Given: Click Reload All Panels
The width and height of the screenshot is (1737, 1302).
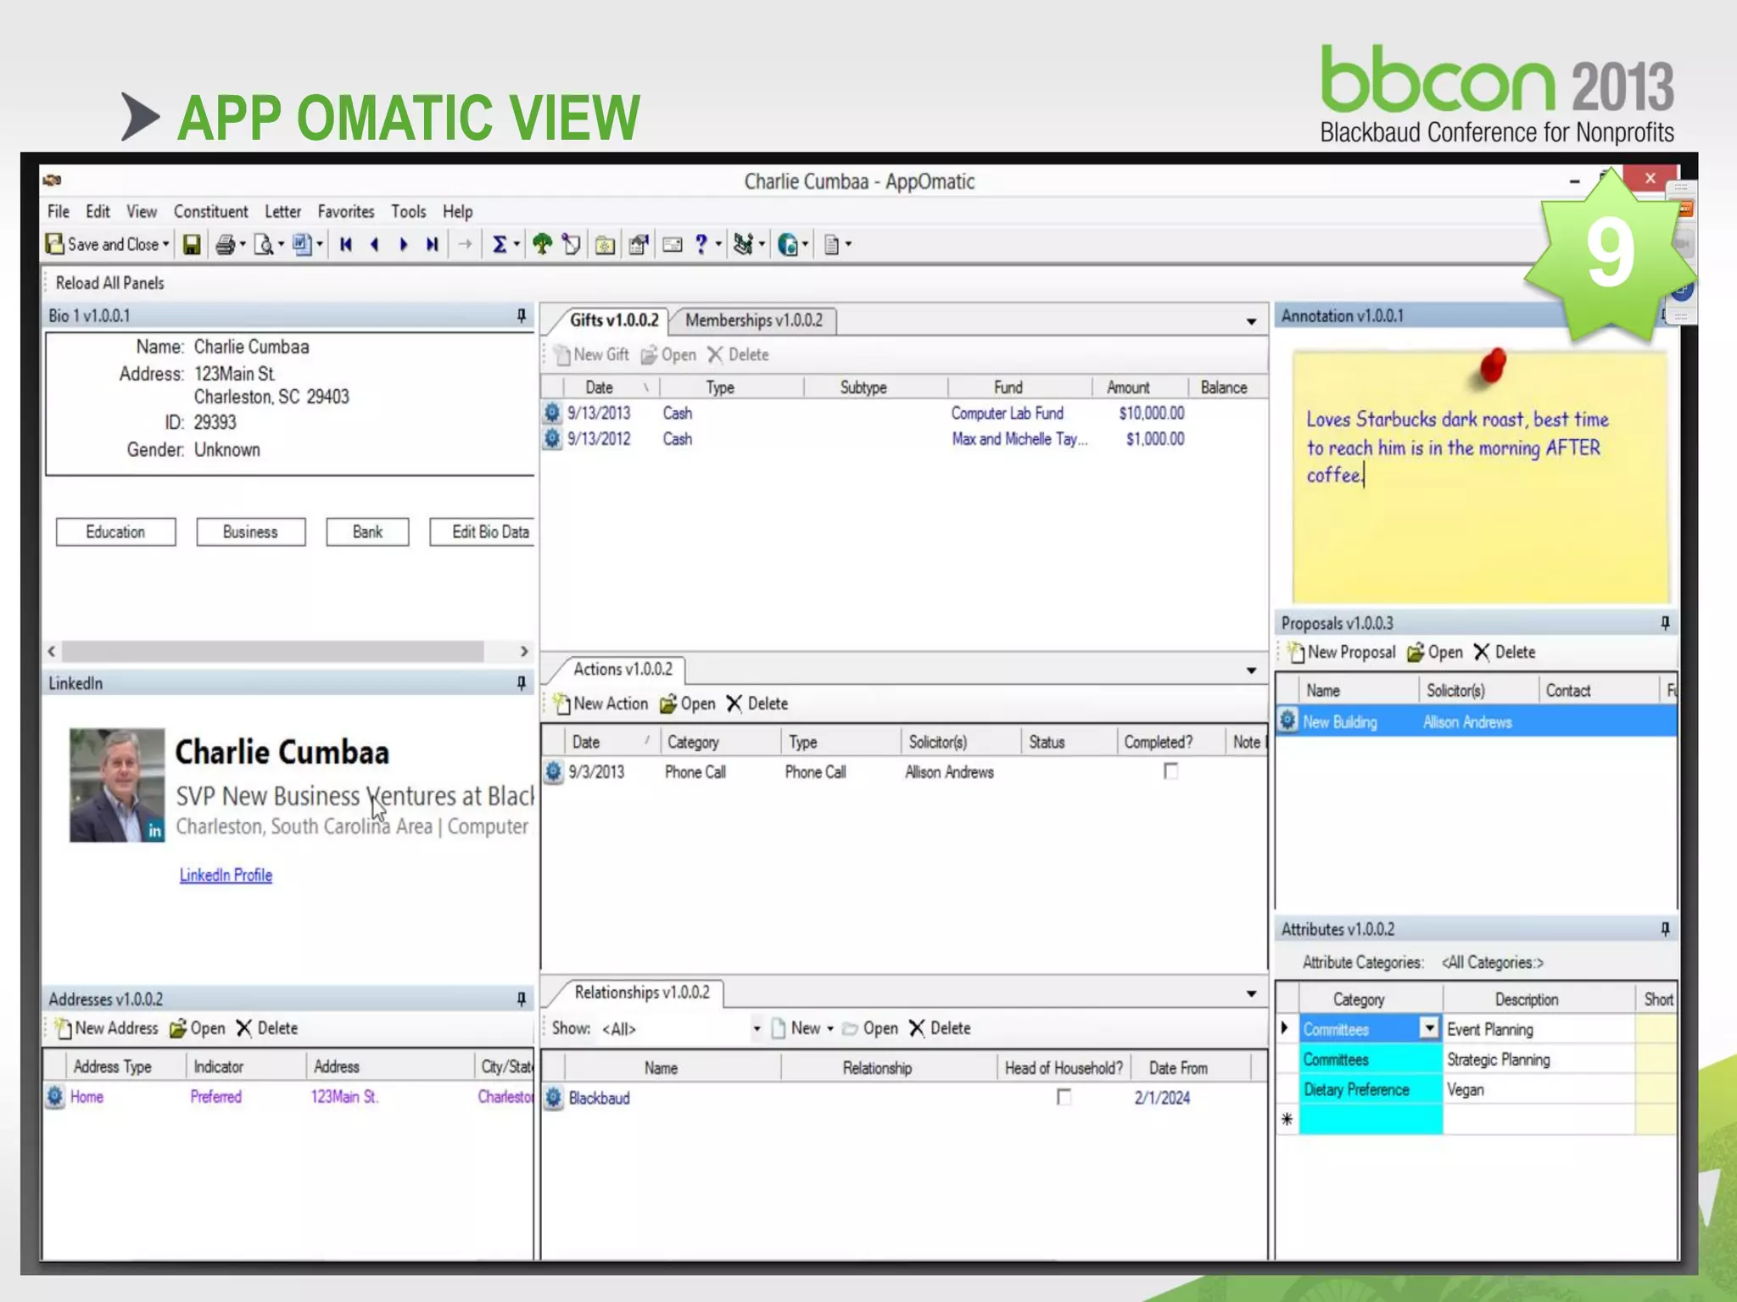Looking at the screenshot, I should coord(109,283).
